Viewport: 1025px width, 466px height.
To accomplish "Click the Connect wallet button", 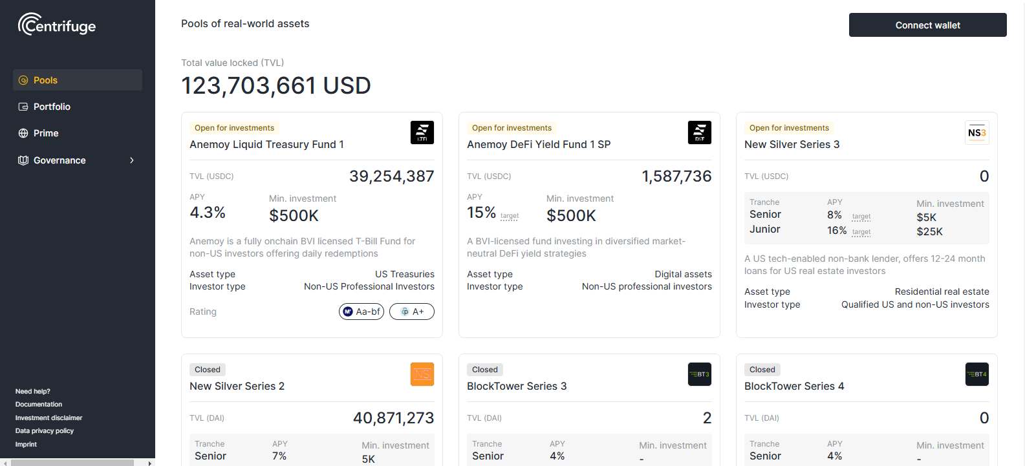I will [x=927, y=25].
